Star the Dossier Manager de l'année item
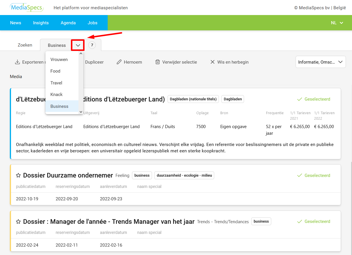The image size is (352, 255). tap(18, 221)
